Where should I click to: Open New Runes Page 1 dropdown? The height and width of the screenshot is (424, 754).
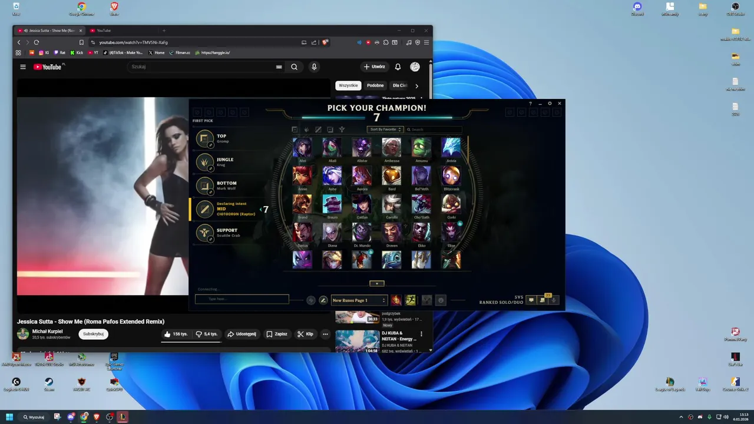pos(359,300)
